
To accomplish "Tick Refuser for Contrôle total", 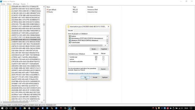I will tap(103, 57).
